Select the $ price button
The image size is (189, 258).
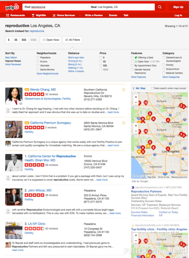coord(9,40)
